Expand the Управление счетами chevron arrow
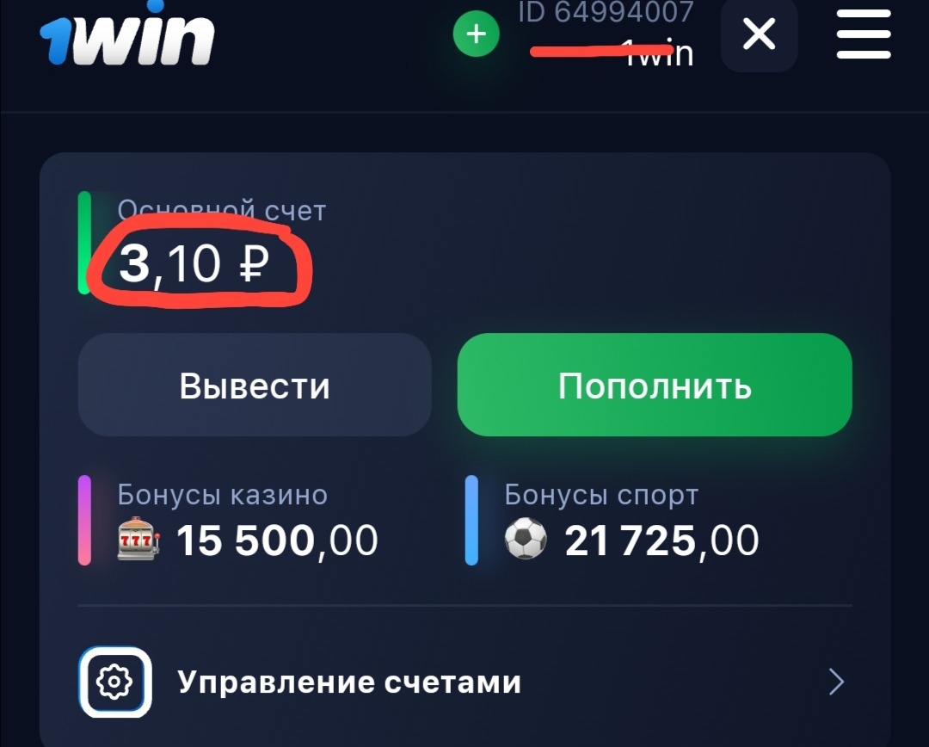Viewport: 929px width, 747px height. [837, 682]
